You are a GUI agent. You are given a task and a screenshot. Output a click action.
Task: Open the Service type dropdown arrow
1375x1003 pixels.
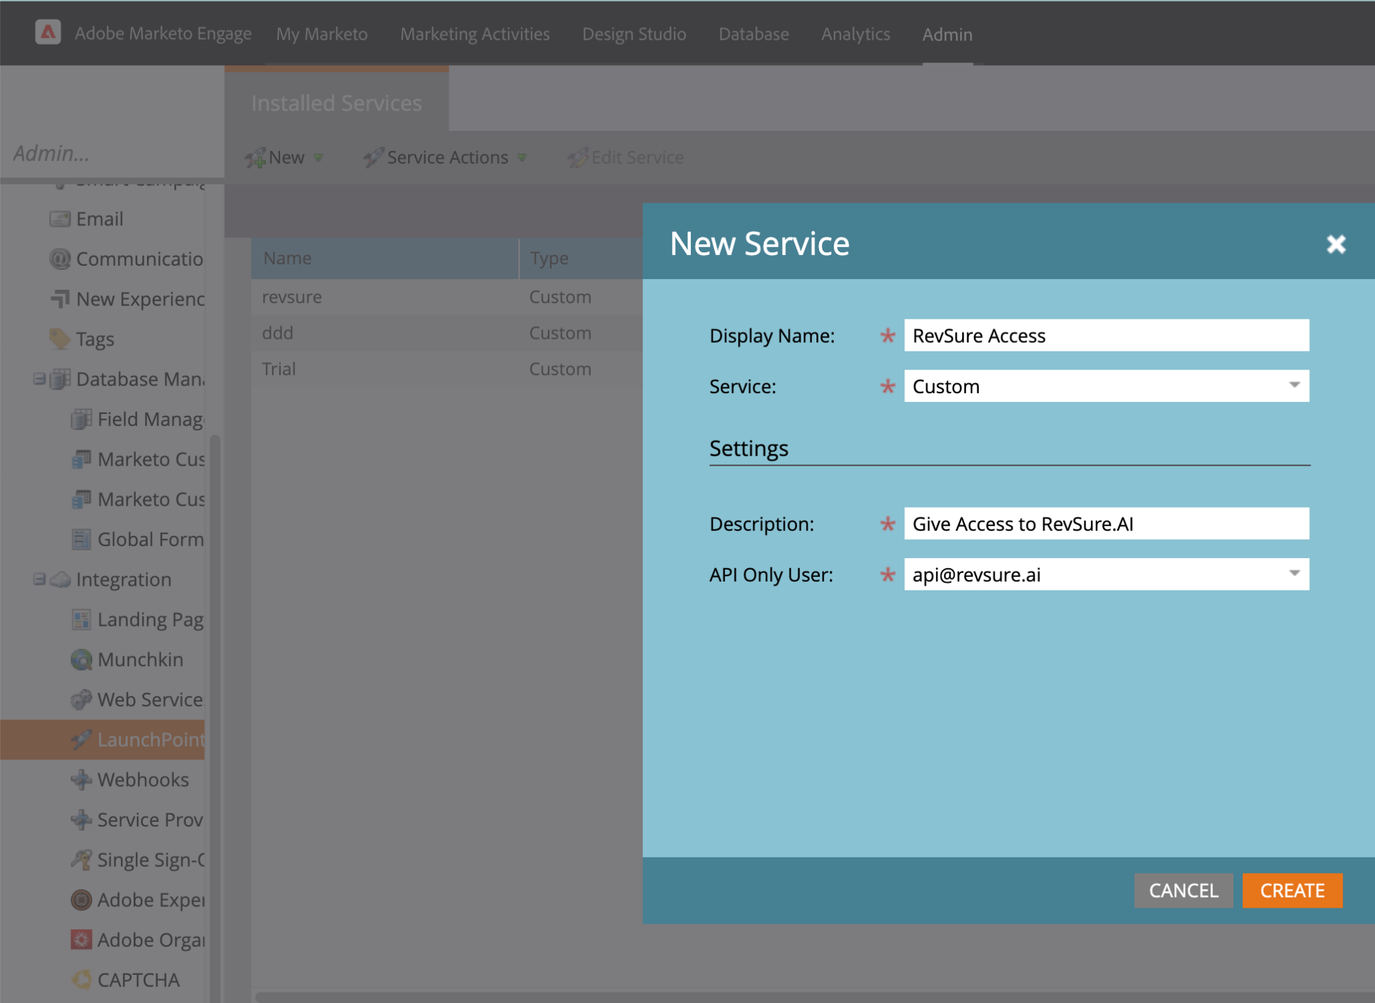coord(1294,386)
